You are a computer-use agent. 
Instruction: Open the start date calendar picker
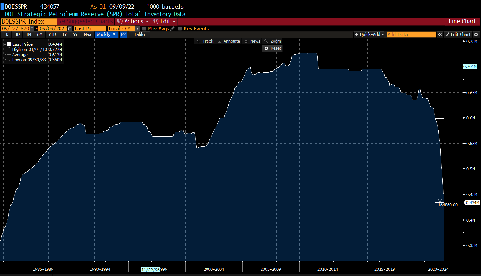point(32,29)
